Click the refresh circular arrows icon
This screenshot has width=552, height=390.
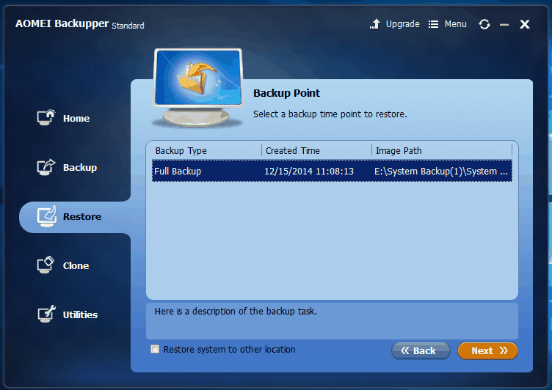tap(484, 24)
